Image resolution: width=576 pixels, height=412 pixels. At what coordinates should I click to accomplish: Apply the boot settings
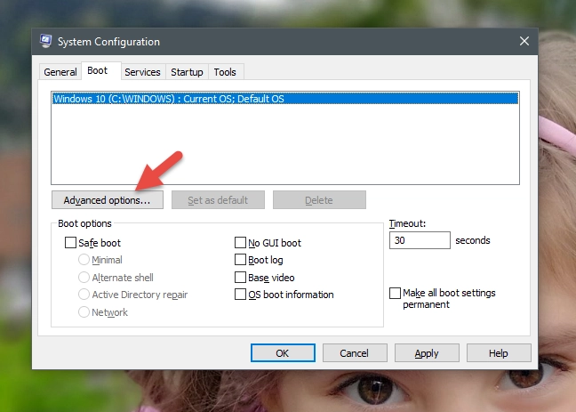[x=427, y=353]
